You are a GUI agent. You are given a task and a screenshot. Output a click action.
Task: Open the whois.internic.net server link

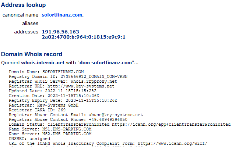click(43, 62)
